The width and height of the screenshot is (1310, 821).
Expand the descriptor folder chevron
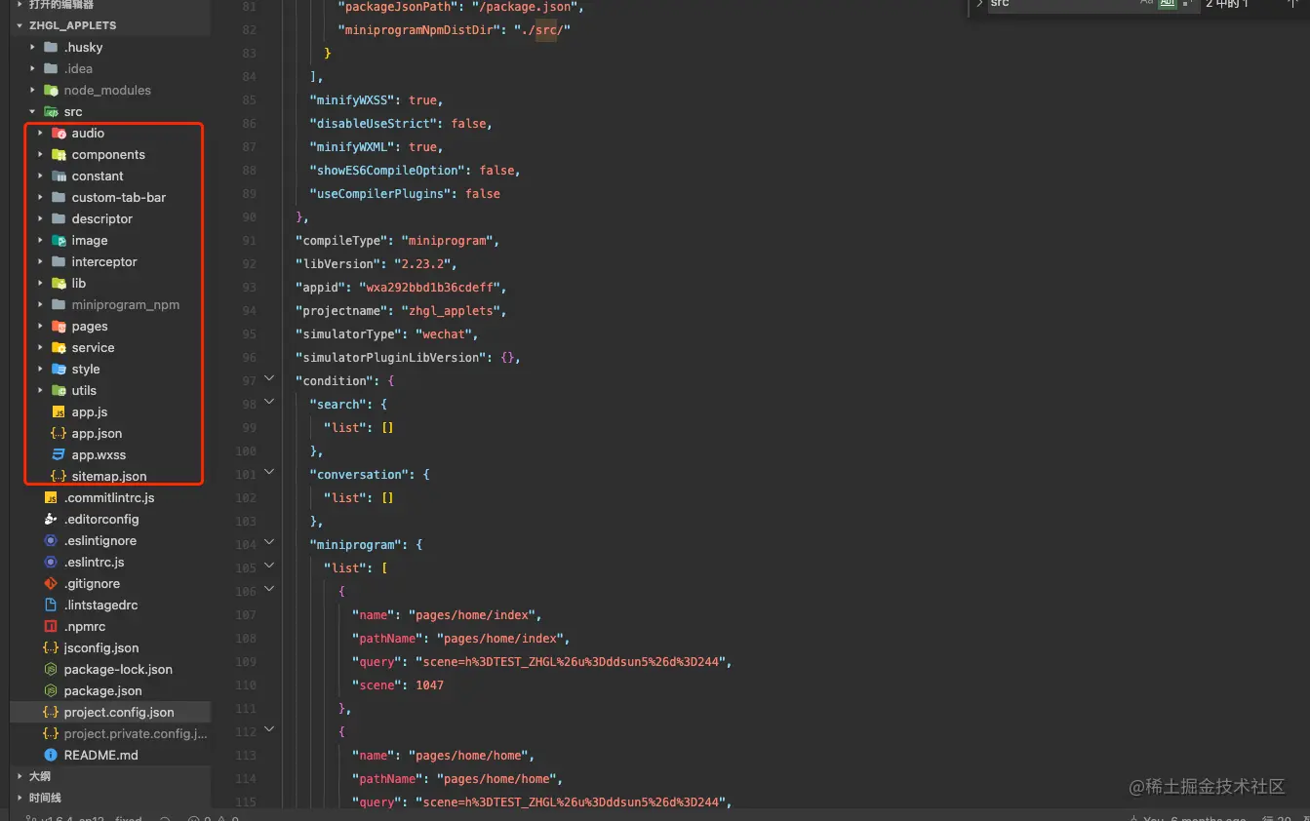pos(40,219)
